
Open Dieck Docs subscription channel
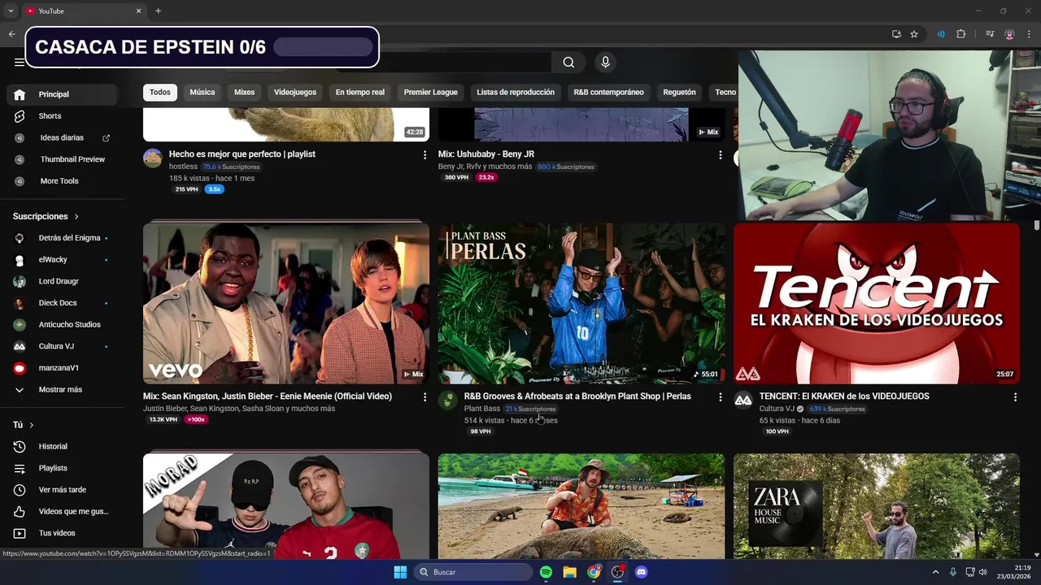click(63, 303)
